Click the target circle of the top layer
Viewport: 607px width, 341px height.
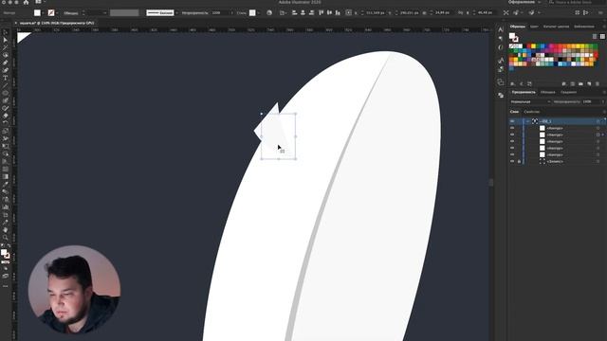coord(598,121)
